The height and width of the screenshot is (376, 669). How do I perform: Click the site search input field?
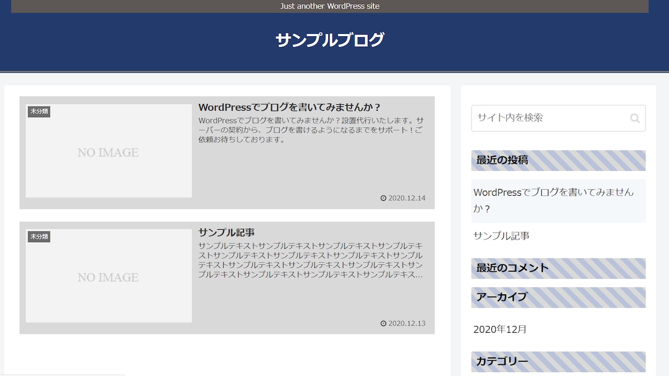[558, 118]
